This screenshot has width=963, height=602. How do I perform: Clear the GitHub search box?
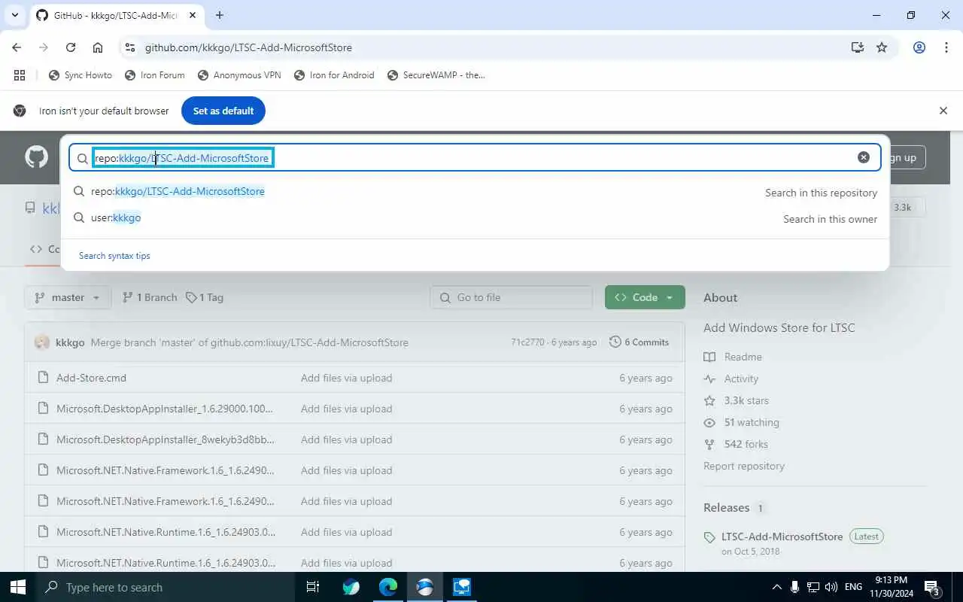pos(864,157)
